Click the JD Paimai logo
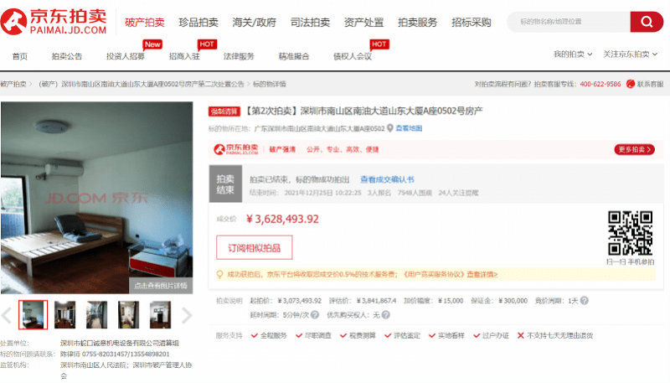The image size is (670, 383). [55, 21]
